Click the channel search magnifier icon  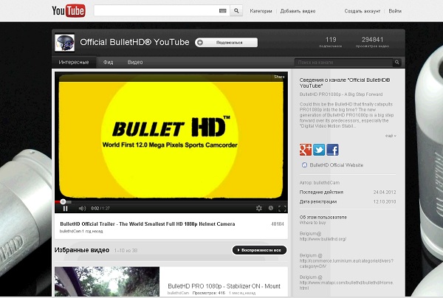coord(397,62)
